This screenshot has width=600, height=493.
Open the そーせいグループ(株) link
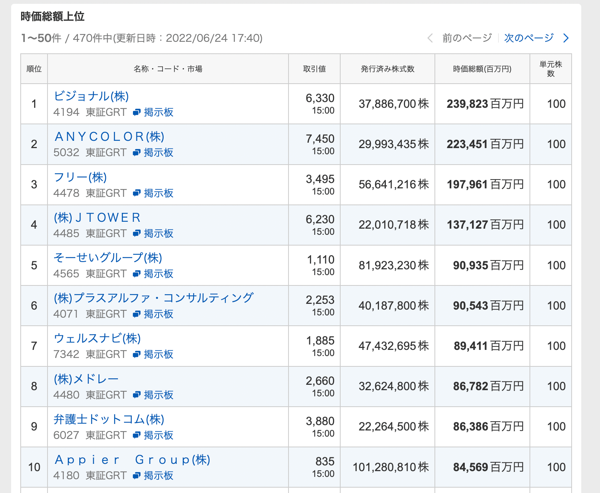coord(108,257)
